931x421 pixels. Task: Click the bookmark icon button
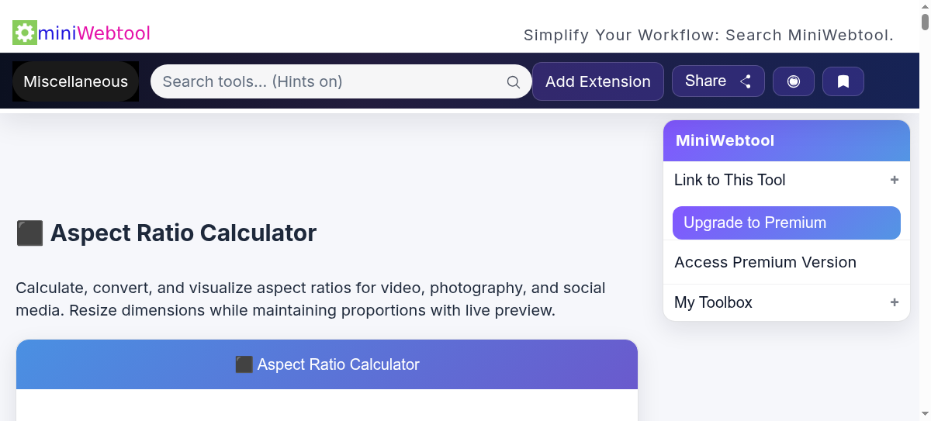843,81
